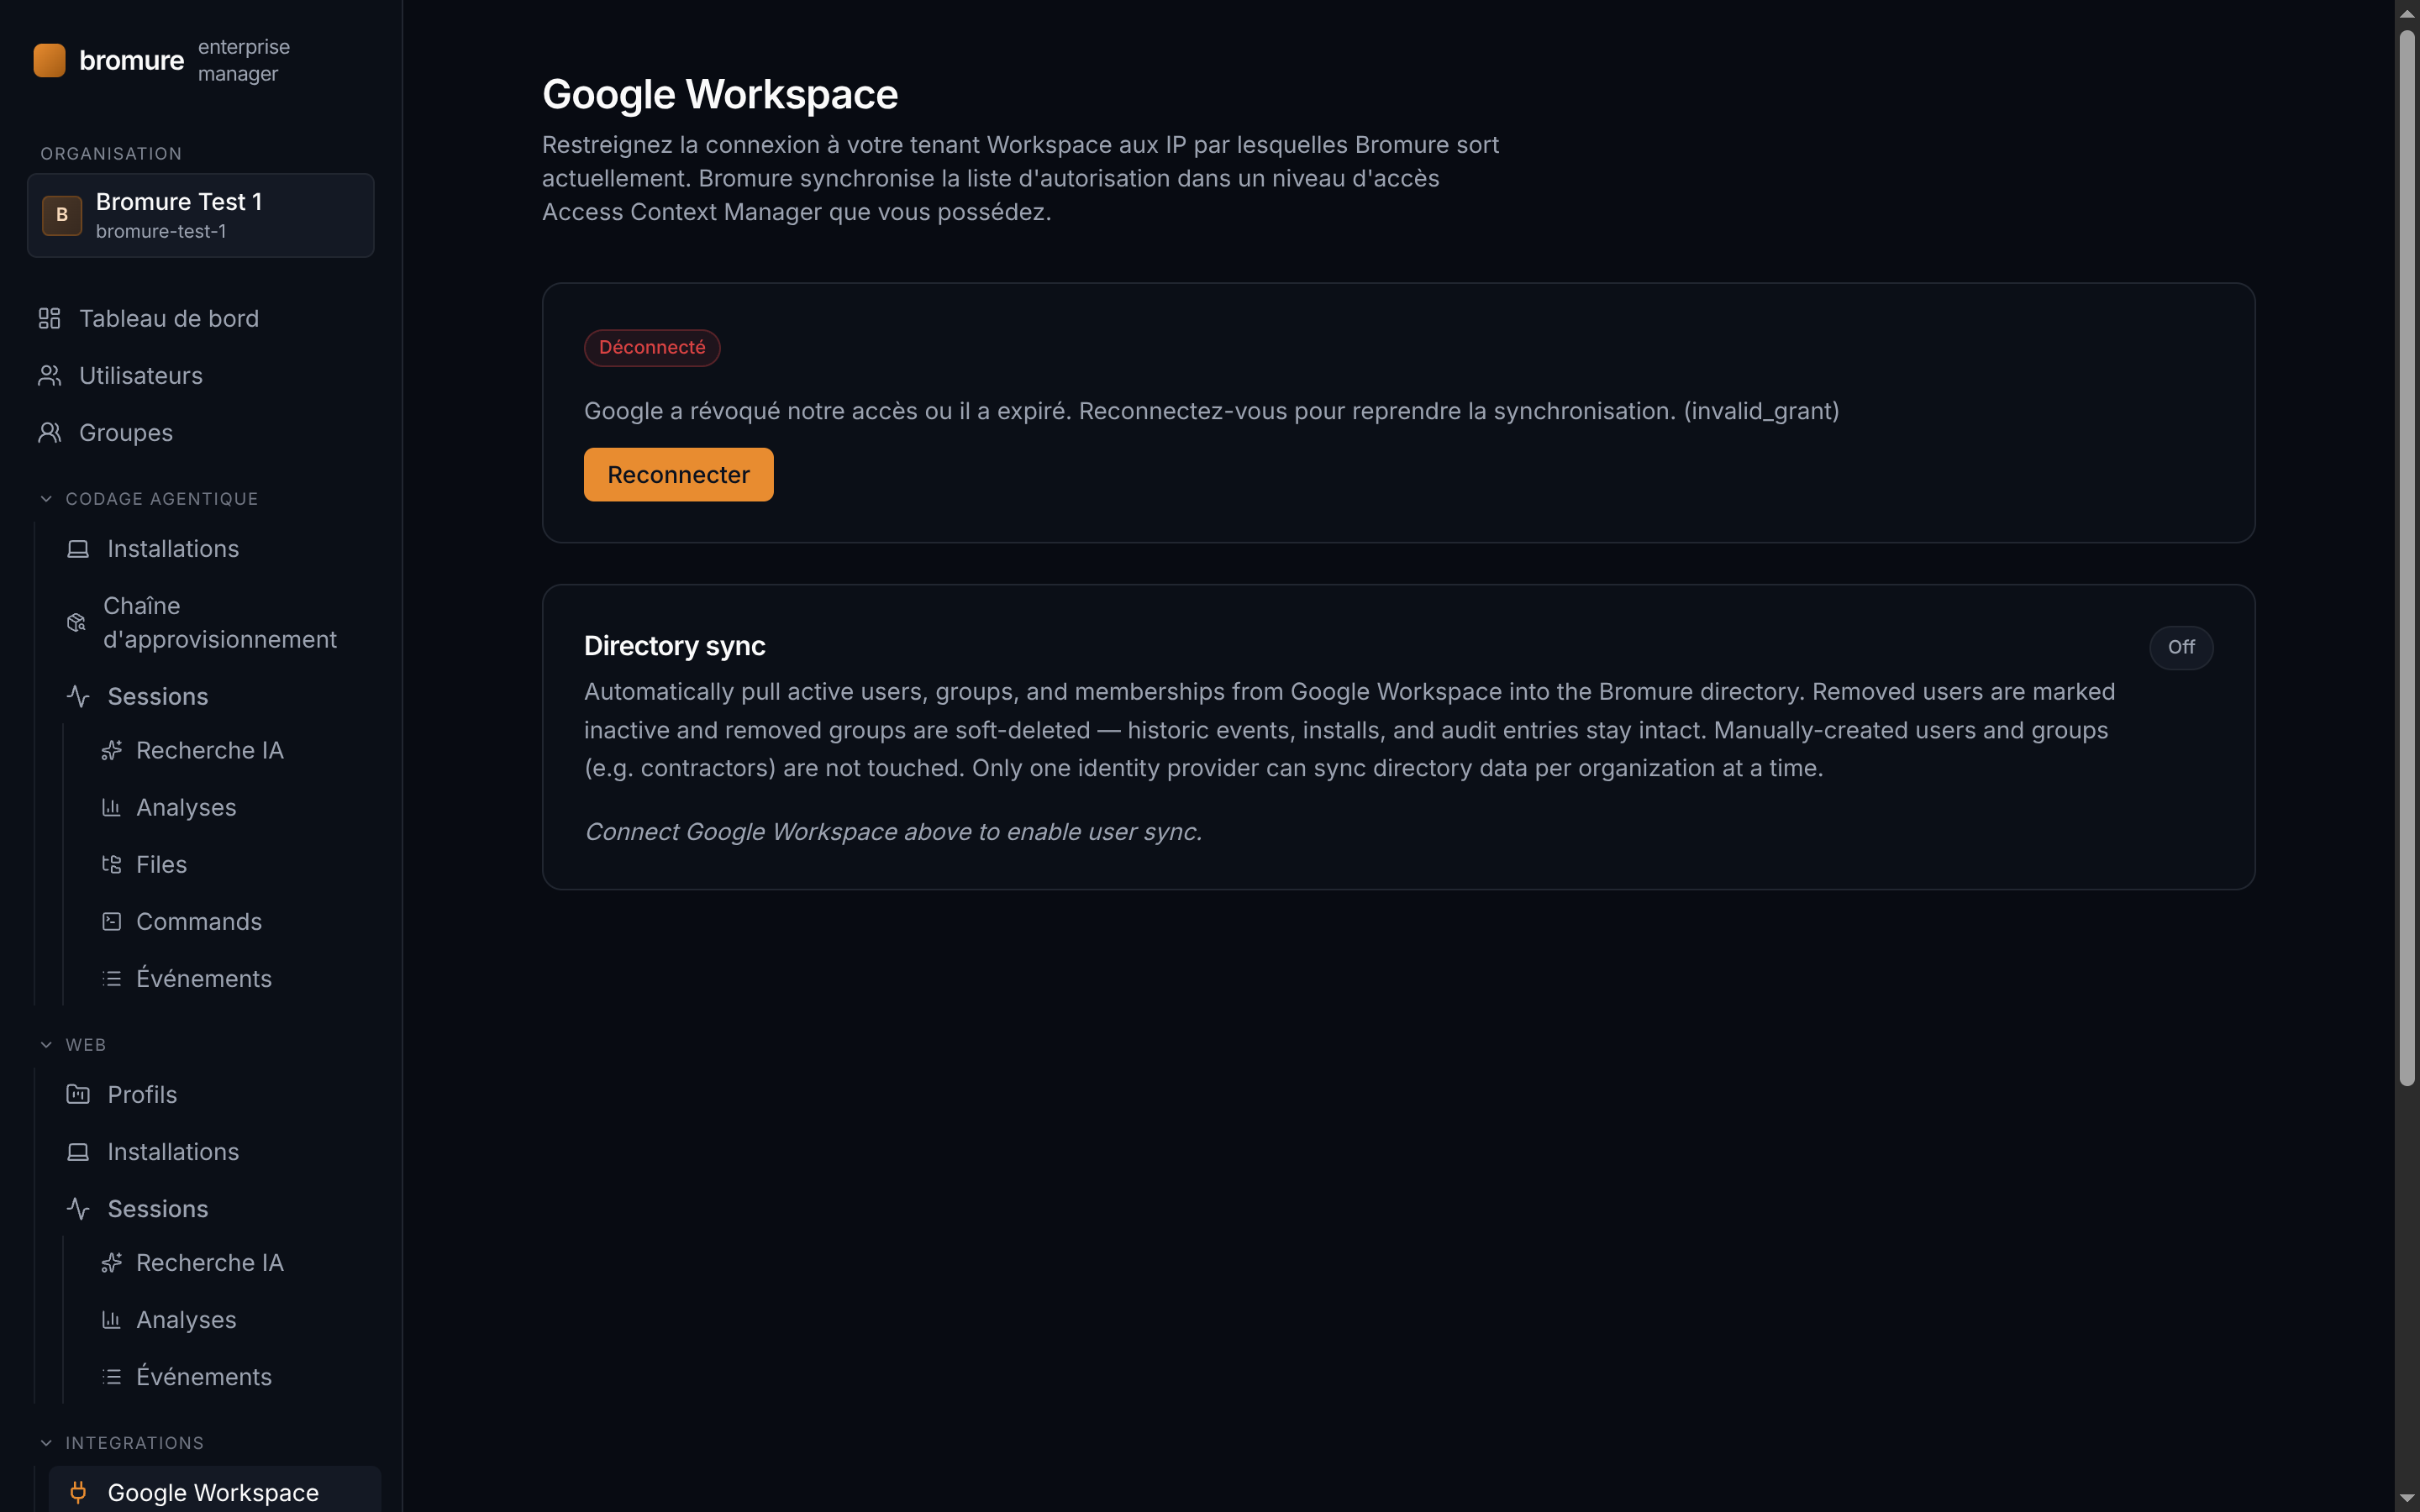This screenshot has width=2420, height=1512.
Task: Click the laptop icon for Web Installations
Action: [x=78, y=1151]
